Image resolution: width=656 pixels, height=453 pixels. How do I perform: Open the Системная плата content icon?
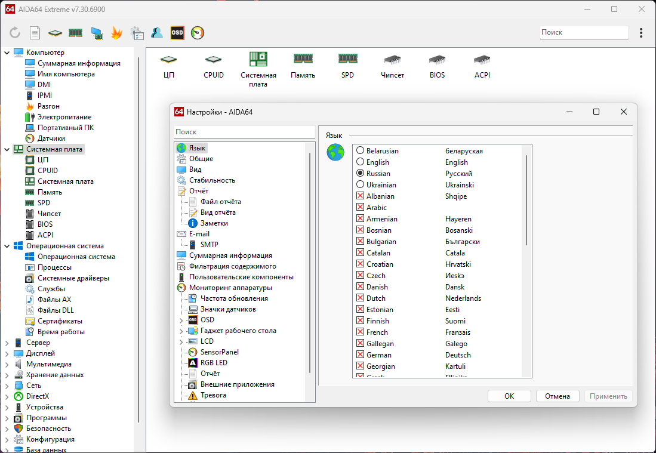coord(258,70)
